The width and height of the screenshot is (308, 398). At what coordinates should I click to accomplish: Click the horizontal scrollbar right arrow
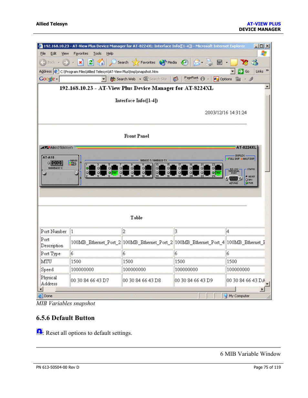[x=262, y=289]
